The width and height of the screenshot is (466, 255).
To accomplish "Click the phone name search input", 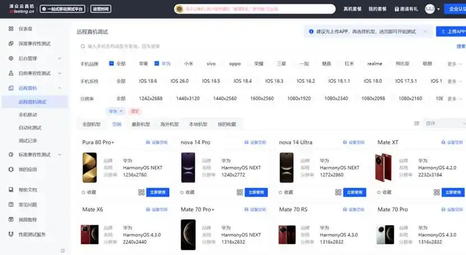I will [265, 47].
